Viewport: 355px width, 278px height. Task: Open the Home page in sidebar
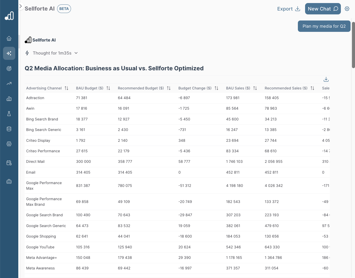pyautogui.click(x=9, y=38)
